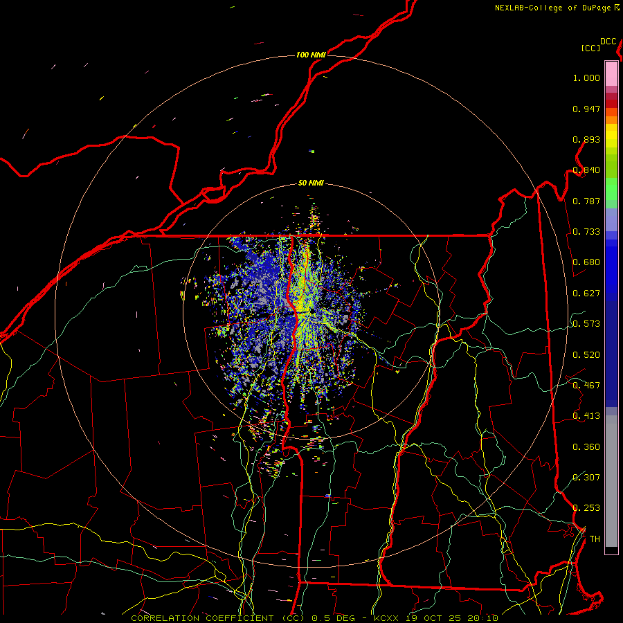Viewport: 623px width, 623px height.
Task: Click the Correlation Coefficient caption at bottom
Action: [x=314, y=618]
